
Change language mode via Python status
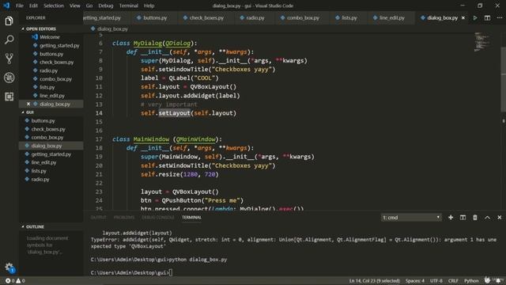[471, 281]
